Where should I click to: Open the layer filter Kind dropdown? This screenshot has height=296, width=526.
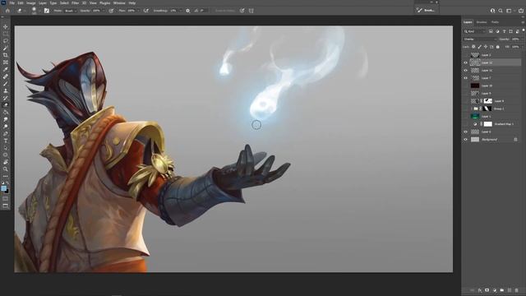474,31
